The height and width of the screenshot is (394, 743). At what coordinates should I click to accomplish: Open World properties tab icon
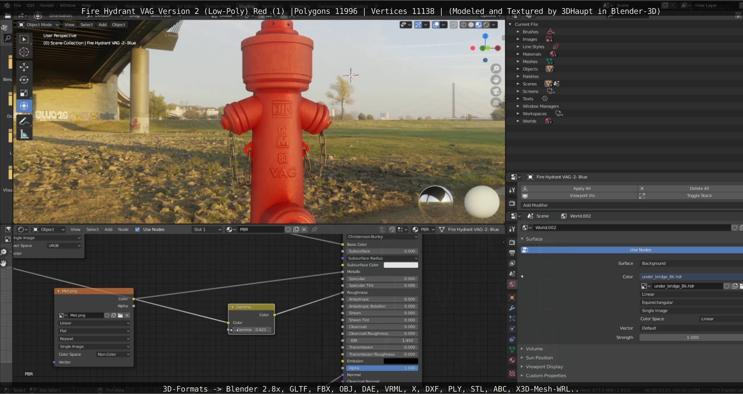(x=512, y=284)
